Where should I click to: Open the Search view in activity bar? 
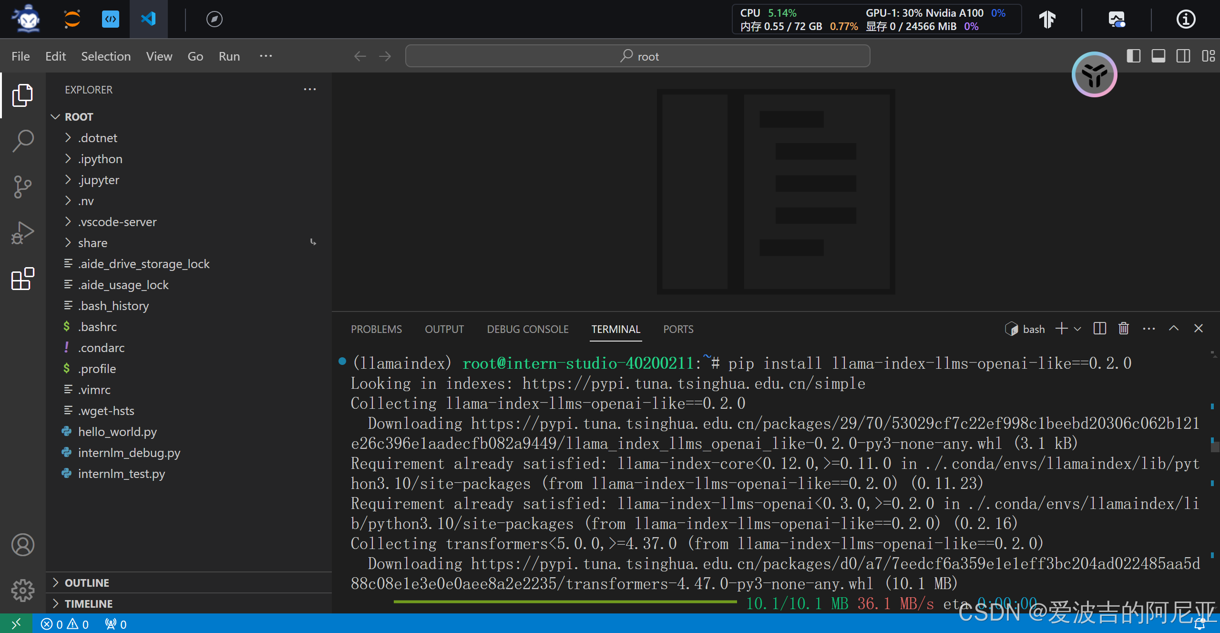22,141
